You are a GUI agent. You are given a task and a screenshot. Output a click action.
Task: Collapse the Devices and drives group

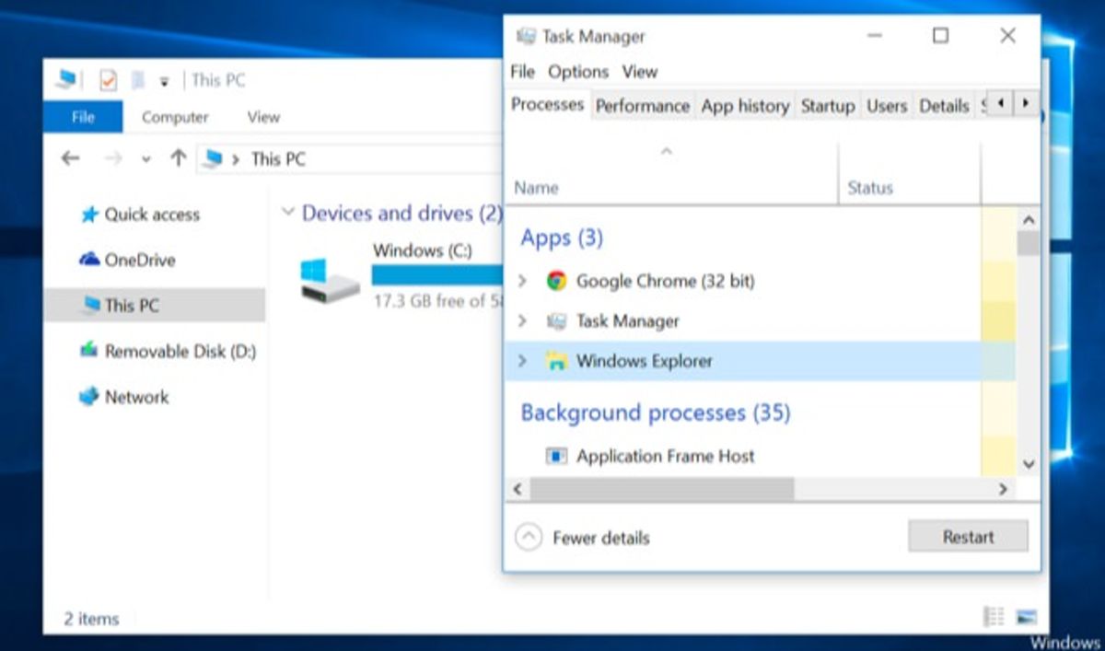pyautogui.click(x=288, y=213)
